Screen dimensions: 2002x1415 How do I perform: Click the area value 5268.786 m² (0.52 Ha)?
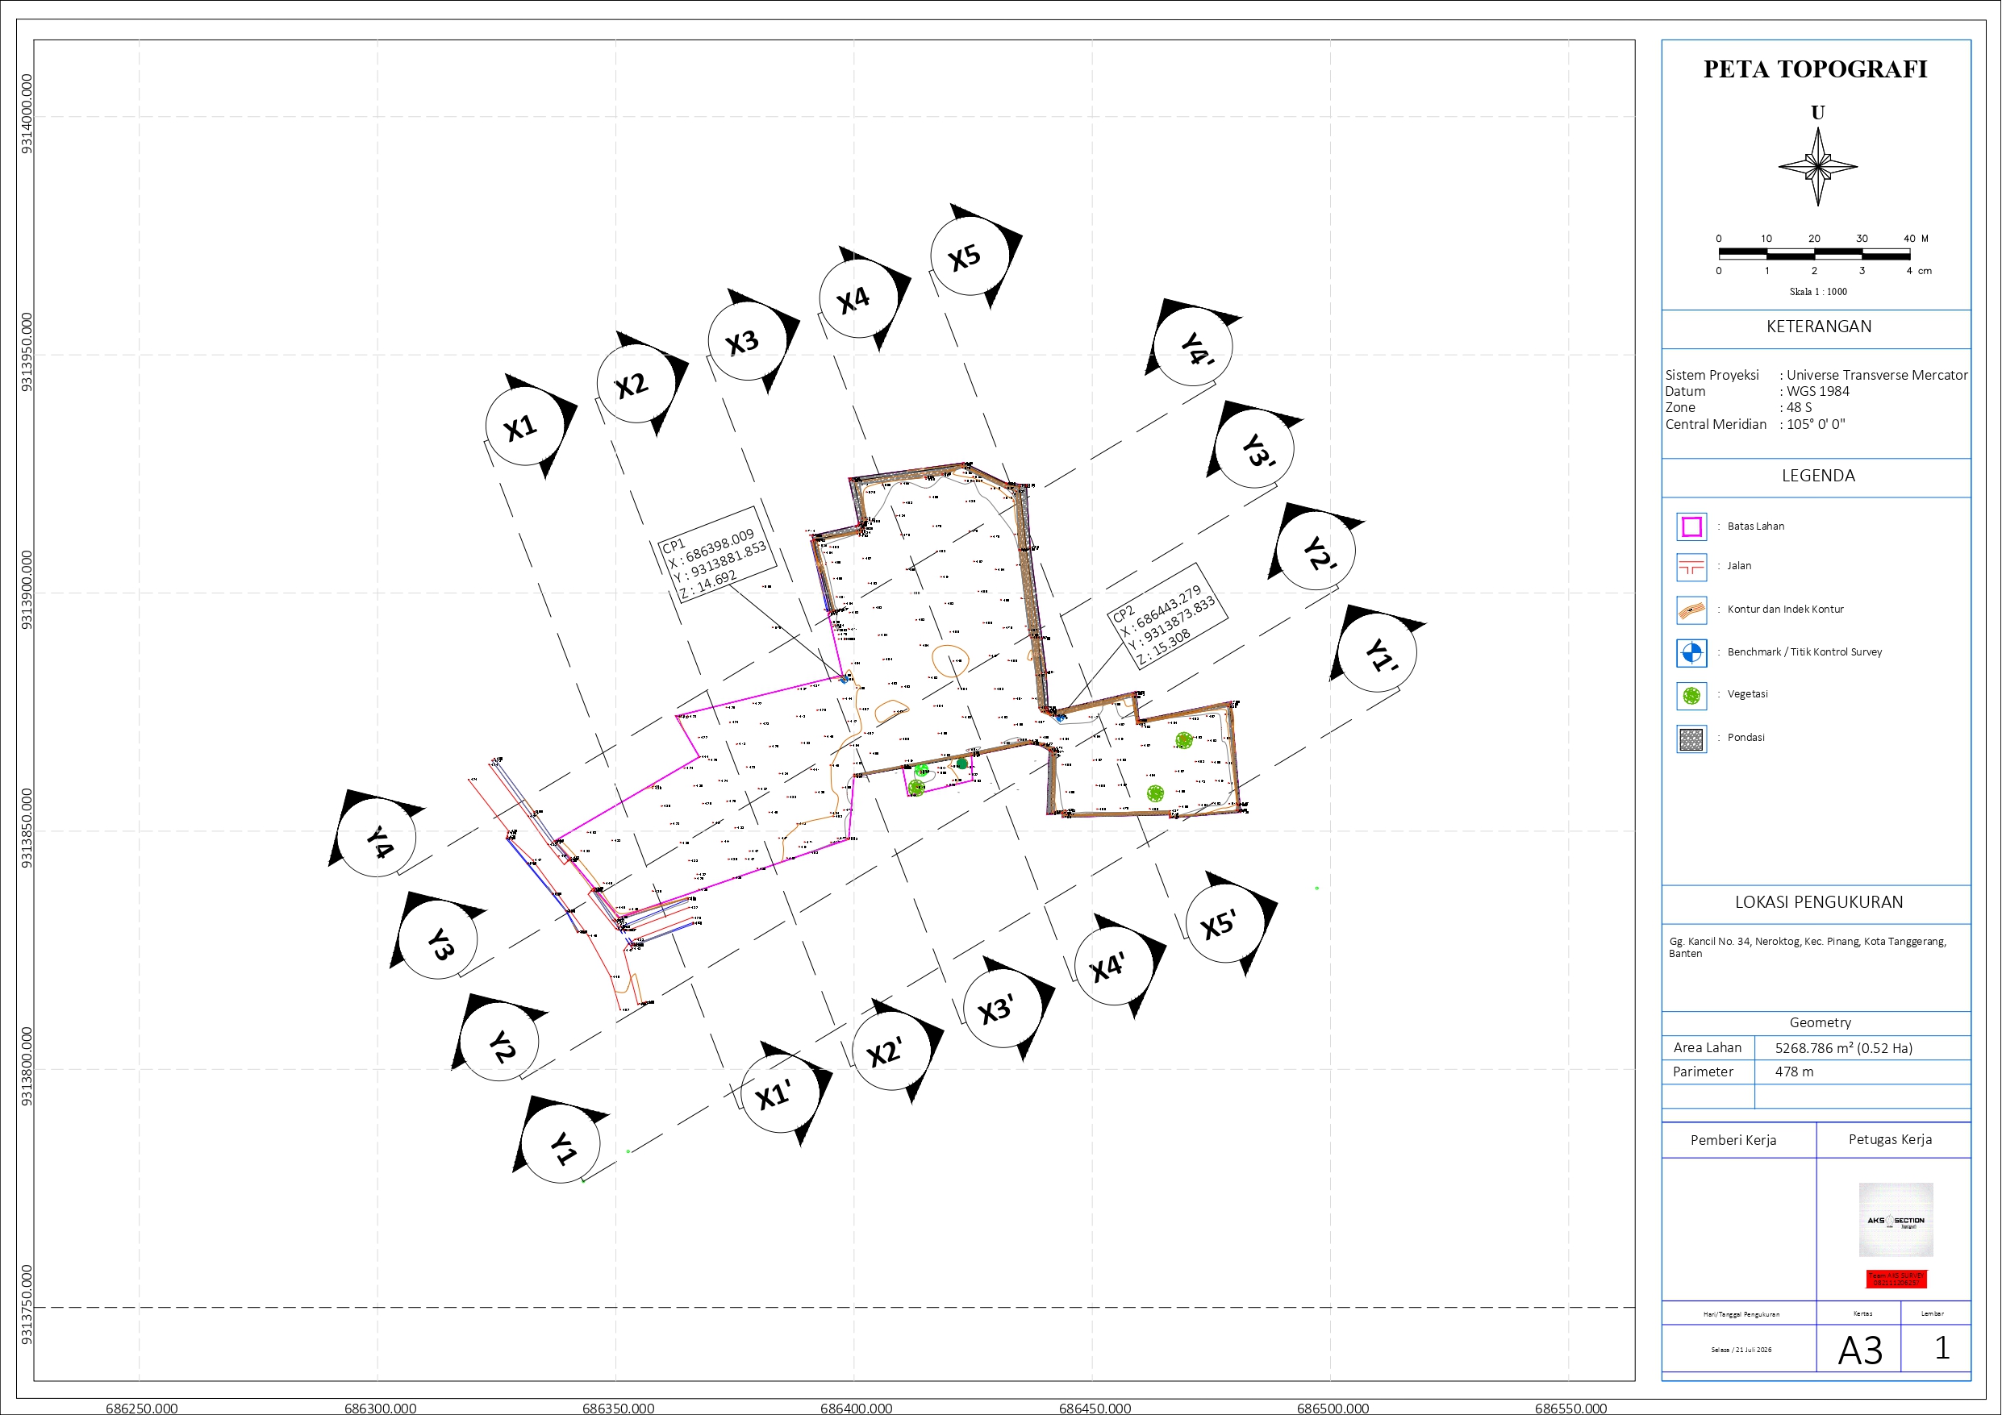(1843, 1048)
